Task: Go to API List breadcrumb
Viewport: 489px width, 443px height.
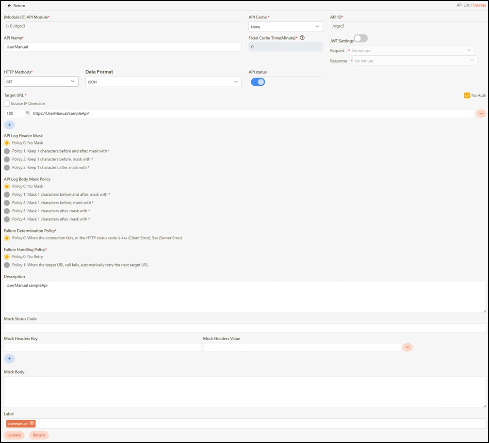Action: coord(463,5)
